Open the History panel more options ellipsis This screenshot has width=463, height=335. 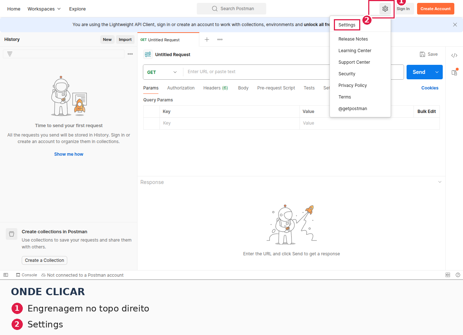coord(130,54)
